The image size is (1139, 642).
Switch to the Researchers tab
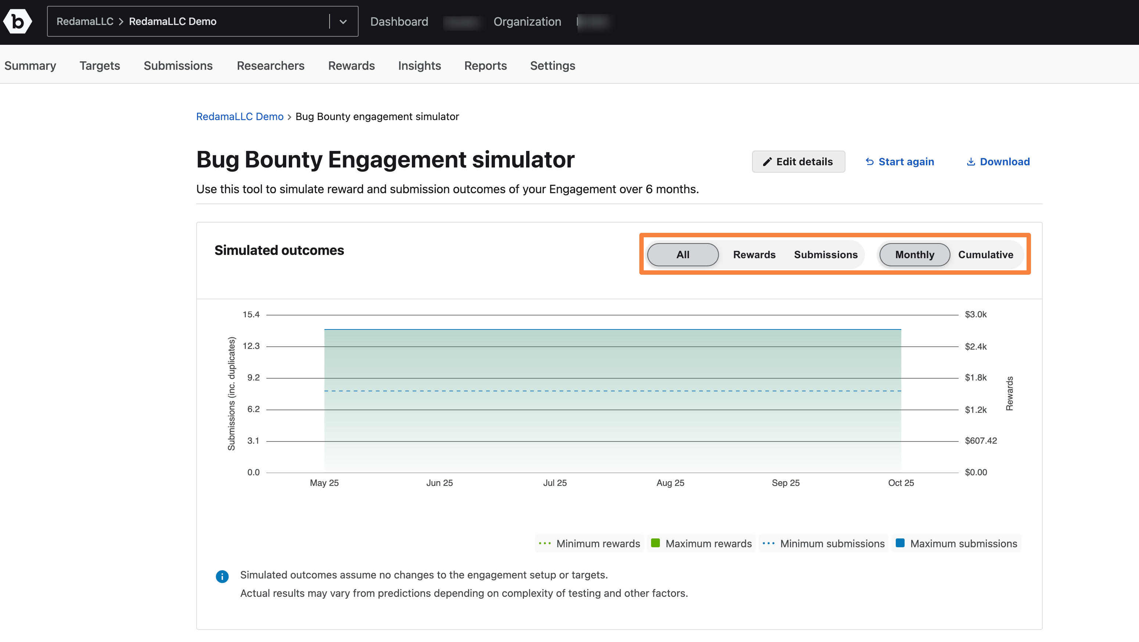click(x=270, y=65)
